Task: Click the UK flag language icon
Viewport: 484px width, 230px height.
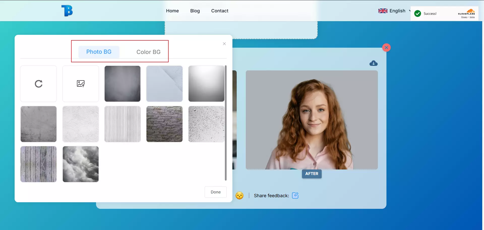Action: (383, 11)
